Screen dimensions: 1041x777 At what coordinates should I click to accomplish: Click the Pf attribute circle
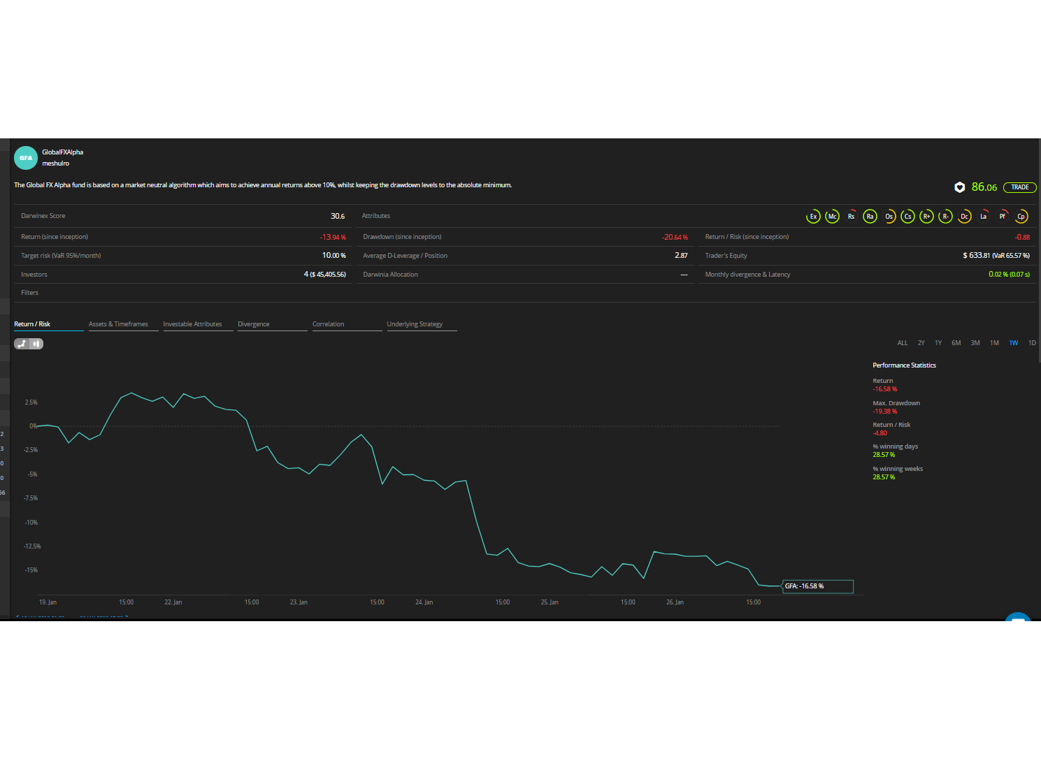pyautogui.click(x=1002, y=217)
